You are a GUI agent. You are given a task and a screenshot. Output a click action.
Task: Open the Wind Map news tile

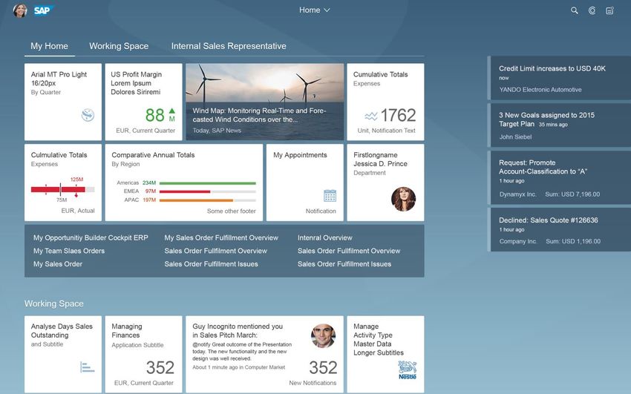[x=265, y=102]
